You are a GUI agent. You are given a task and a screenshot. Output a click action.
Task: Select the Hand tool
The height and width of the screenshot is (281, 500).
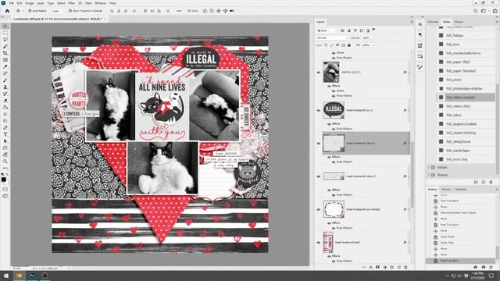coord(5,155)
